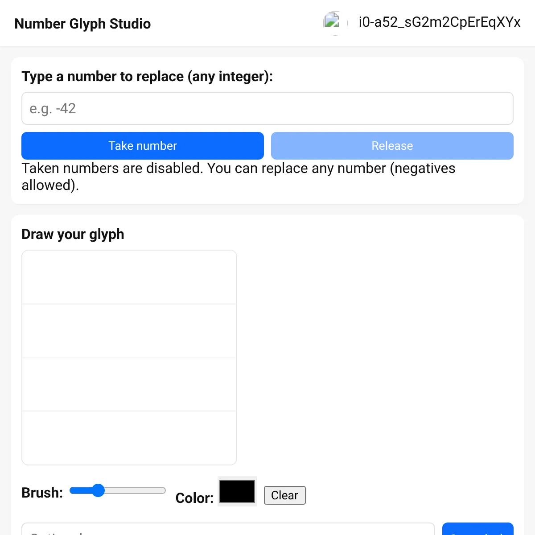The image size is (535, 535).
Task: Click the Clear button below the canvas
Action: pos(285,495)
